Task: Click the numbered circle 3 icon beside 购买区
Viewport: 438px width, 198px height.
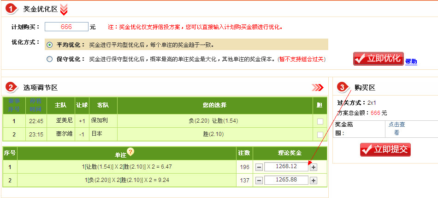Action: pyautogui.click(x=343, y=87)
